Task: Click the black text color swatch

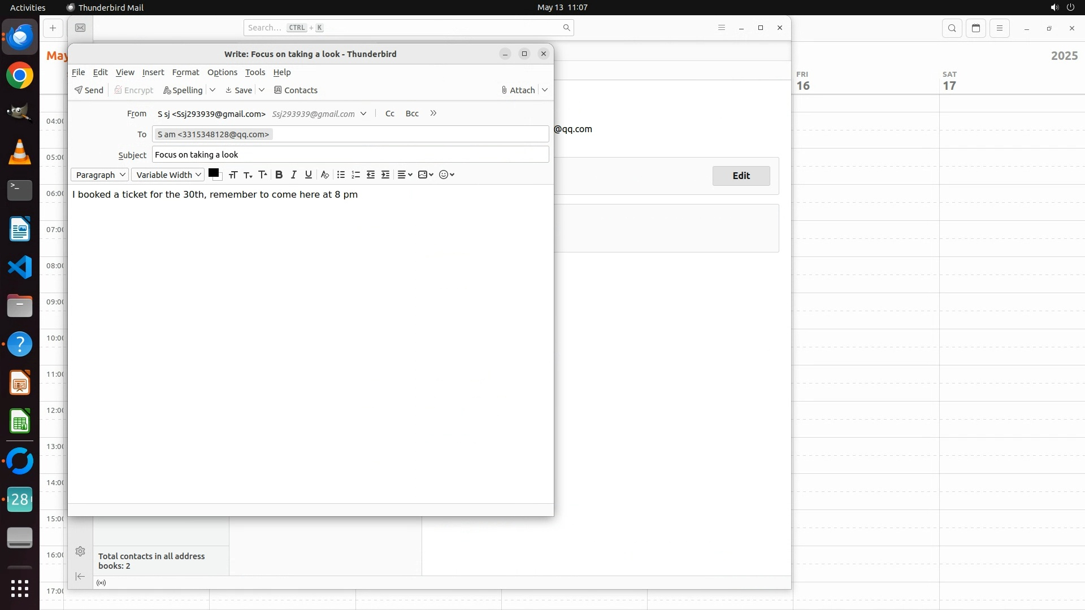Action: (x=213, y=173)
